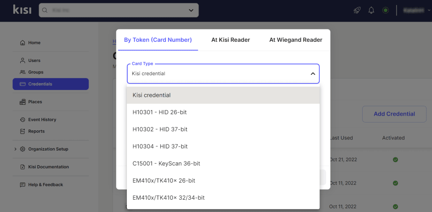The height and width of the screenshot is (212, 432).
Task: Click the Organization Setup gear icon
Action: click(23, 149)
